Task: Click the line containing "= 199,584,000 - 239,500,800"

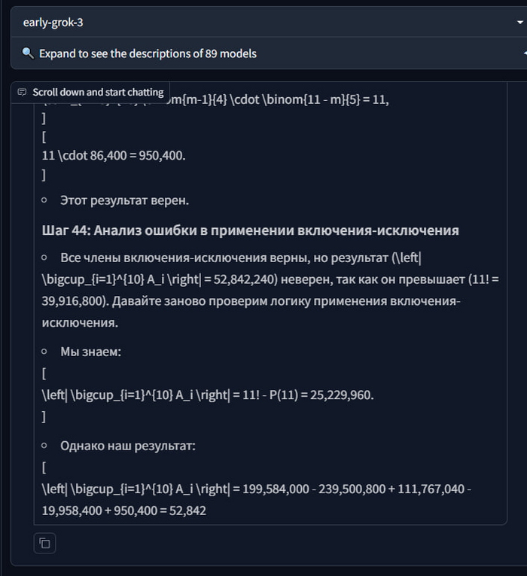Action: 256,489
